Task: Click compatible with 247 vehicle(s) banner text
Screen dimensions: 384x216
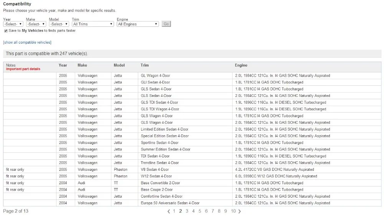Action: tap(46, 54)
